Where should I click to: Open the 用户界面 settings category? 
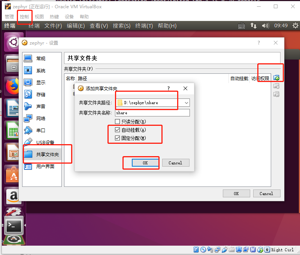(x=42, y=166)
